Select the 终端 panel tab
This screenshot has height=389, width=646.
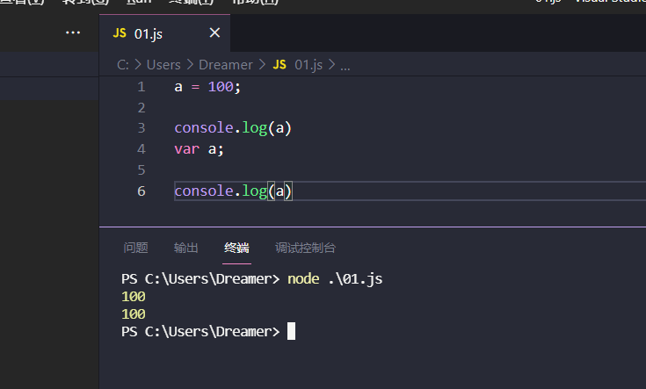click(236, 248)
